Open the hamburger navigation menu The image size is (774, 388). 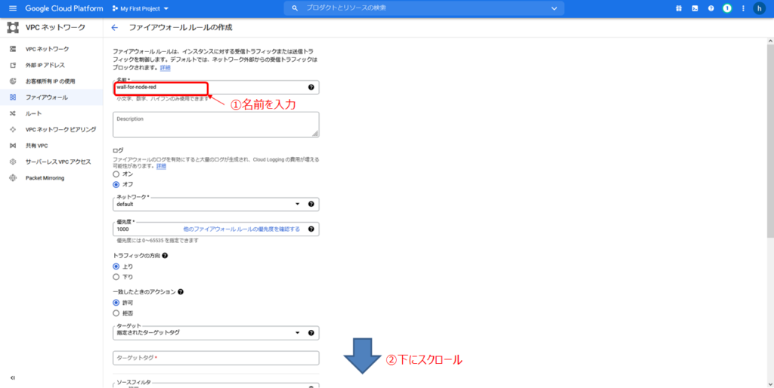12,8
